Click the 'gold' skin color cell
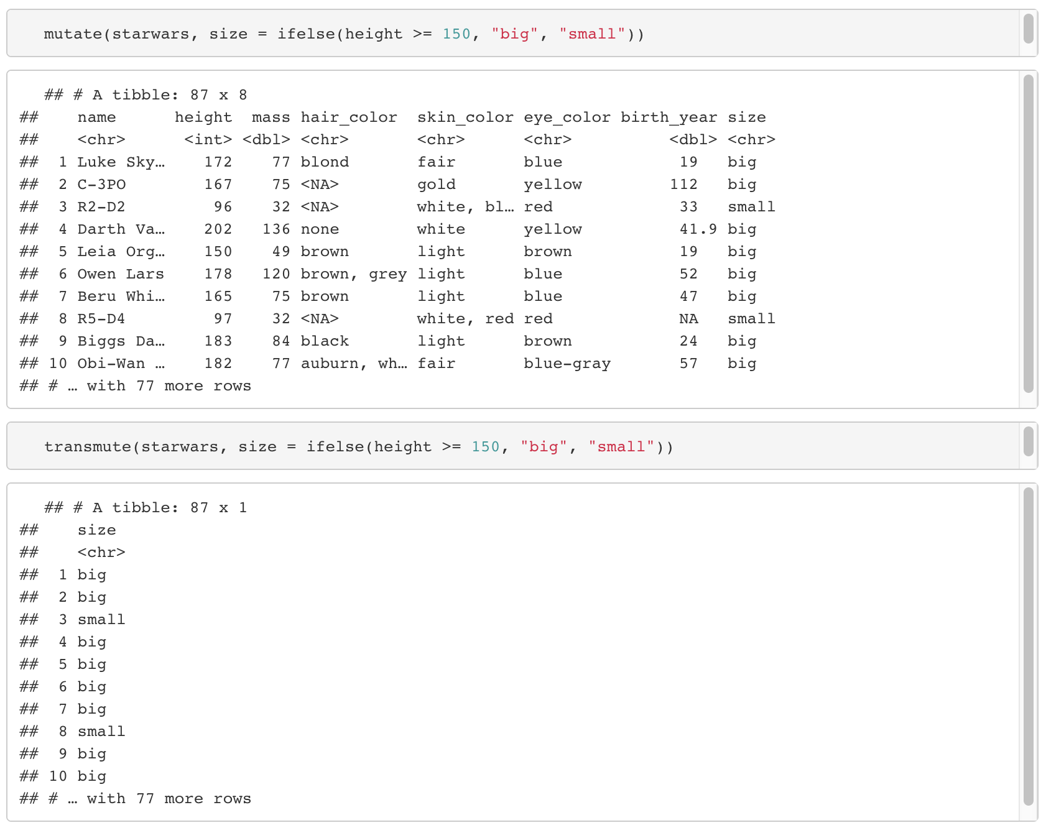Viewport: 1046px width, 833px height. pos(437,184)
